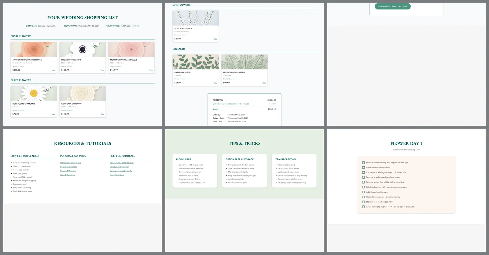Image resolution: width=489 pixels, height=255 pixels.
Task: Click View link on Feather Plumosa Fern card
Action: point(264,83)
